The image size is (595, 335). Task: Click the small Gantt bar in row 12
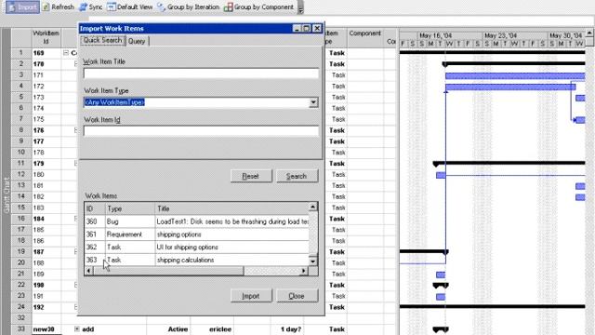(441, 175)
